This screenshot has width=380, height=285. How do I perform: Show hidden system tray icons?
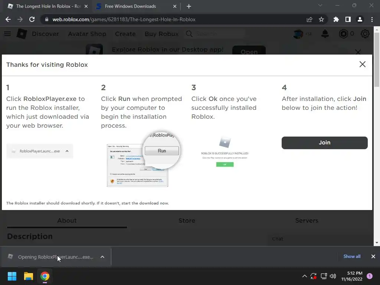tap(305, 276)
